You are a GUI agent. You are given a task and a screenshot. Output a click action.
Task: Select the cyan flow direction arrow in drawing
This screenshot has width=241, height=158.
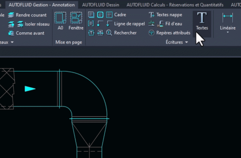tap(30, 89)
